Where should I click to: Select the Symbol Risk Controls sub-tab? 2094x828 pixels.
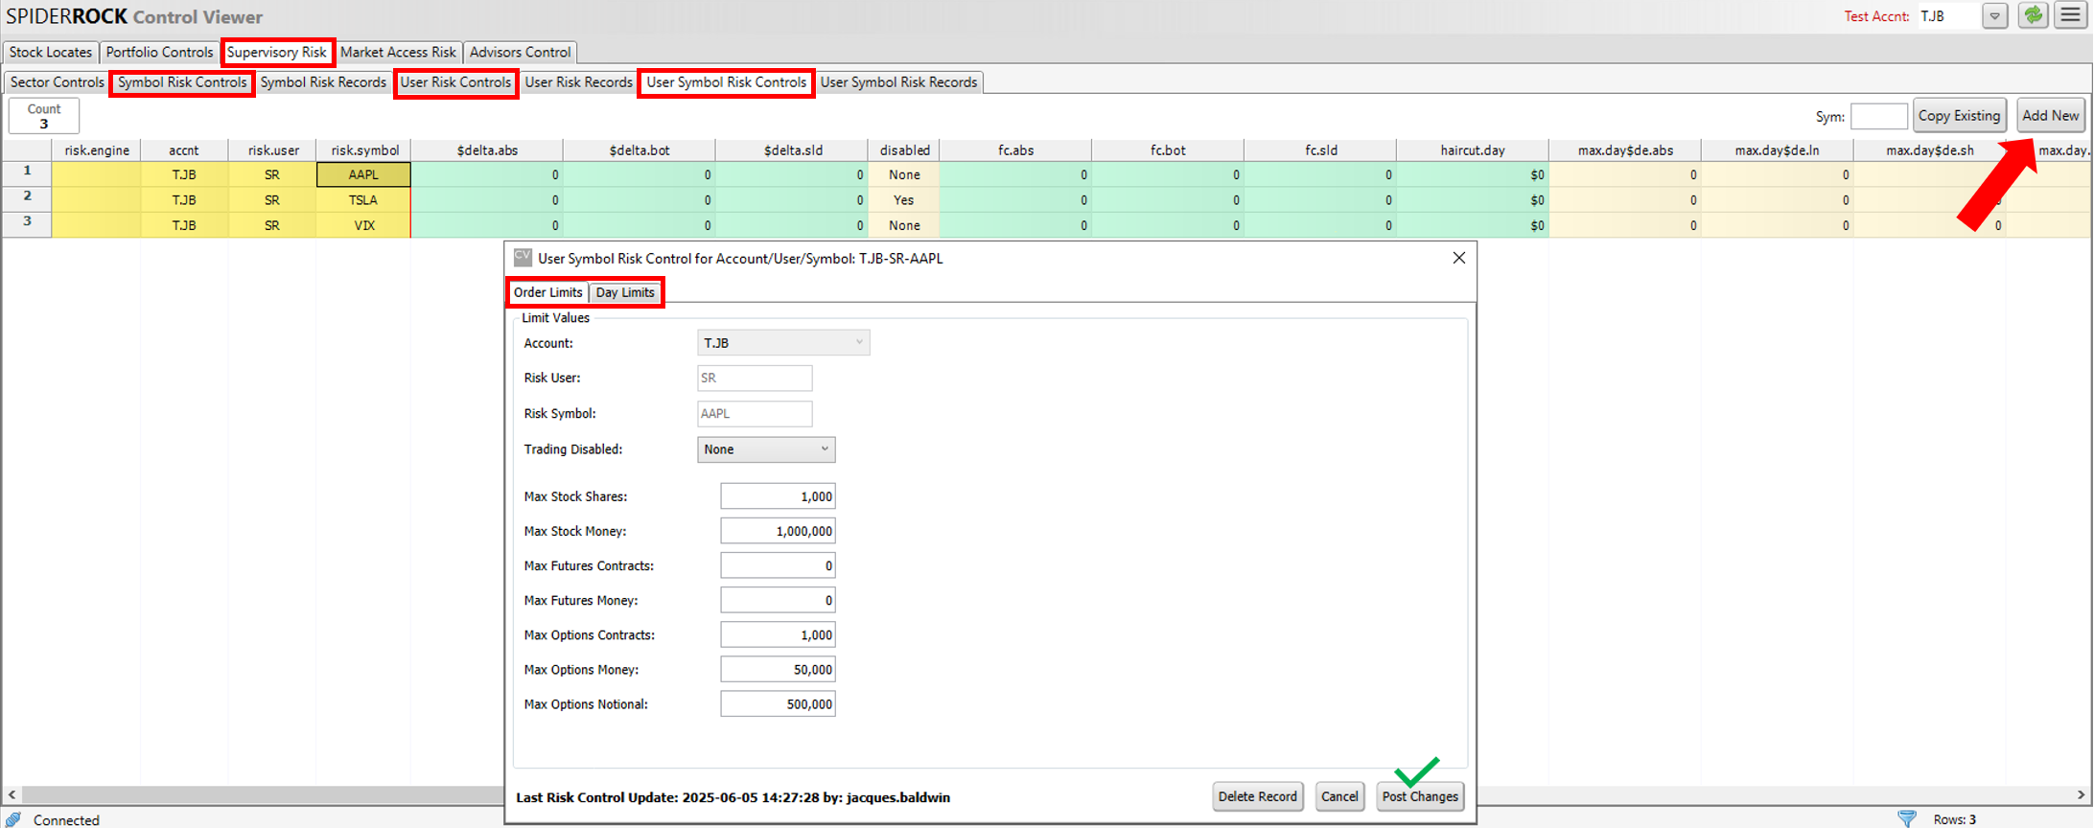182,82
